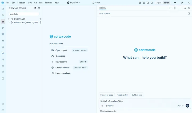Open the Terminal menu
Image resolution: width=192 pixels, height=113 pixels.
point(48,3)
